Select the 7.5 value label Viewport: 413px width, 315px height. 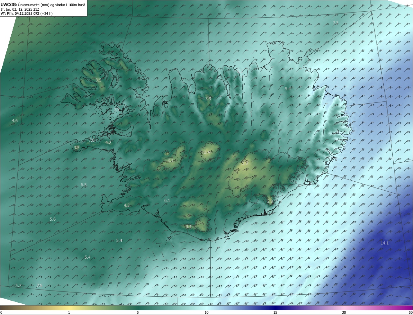tap(39, 285)
